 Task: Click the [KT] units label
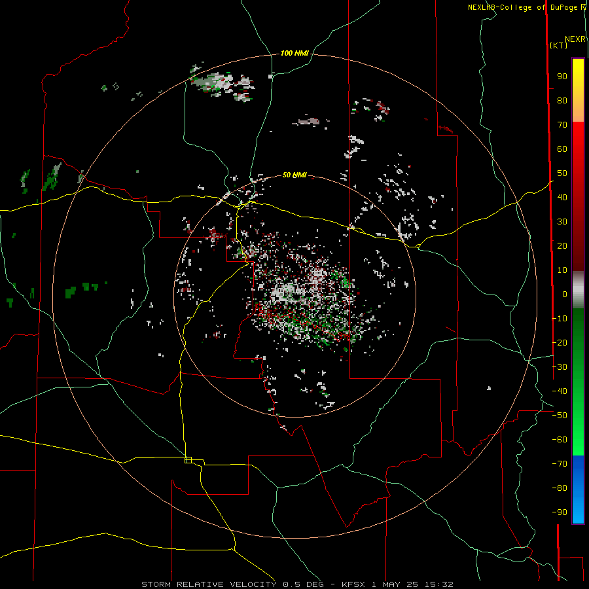point(559,45)
